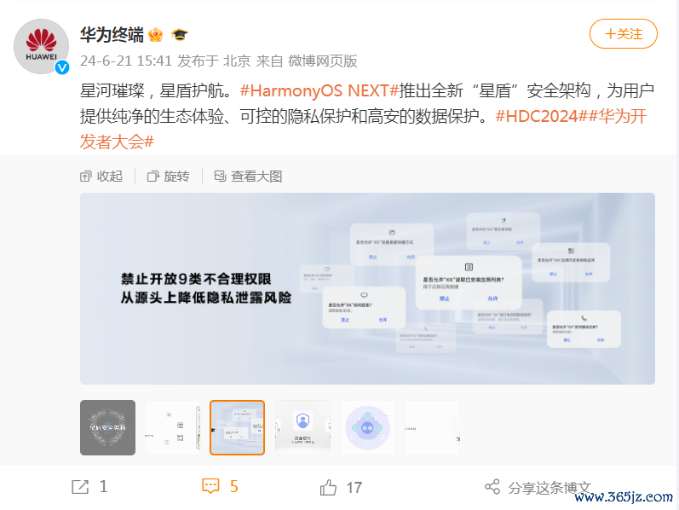Viewport: 679px width, 510px height.
Task: View full-size image via 查看大图
Action: 248,176
